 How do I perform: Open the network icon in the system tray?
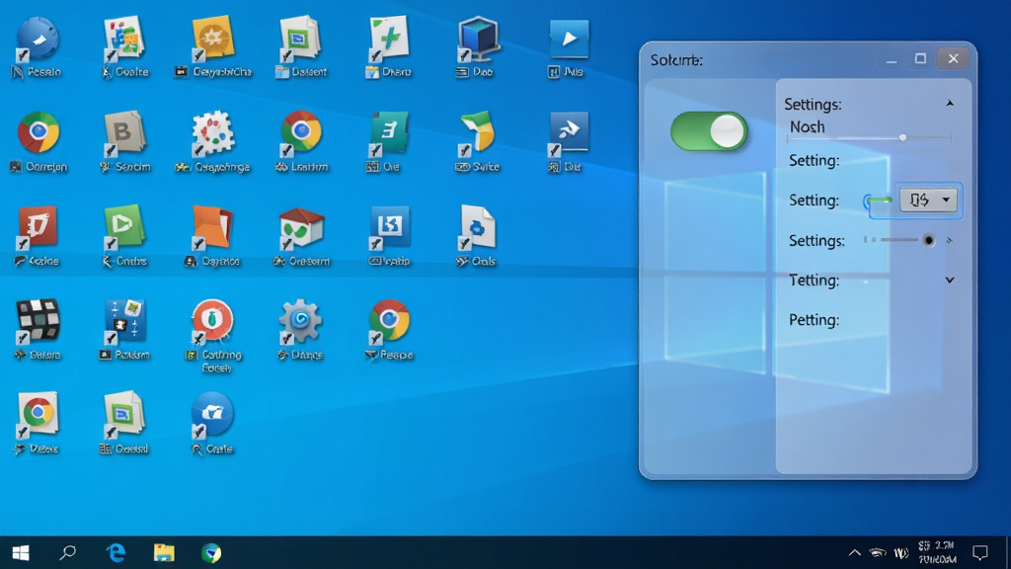point(878,553)
